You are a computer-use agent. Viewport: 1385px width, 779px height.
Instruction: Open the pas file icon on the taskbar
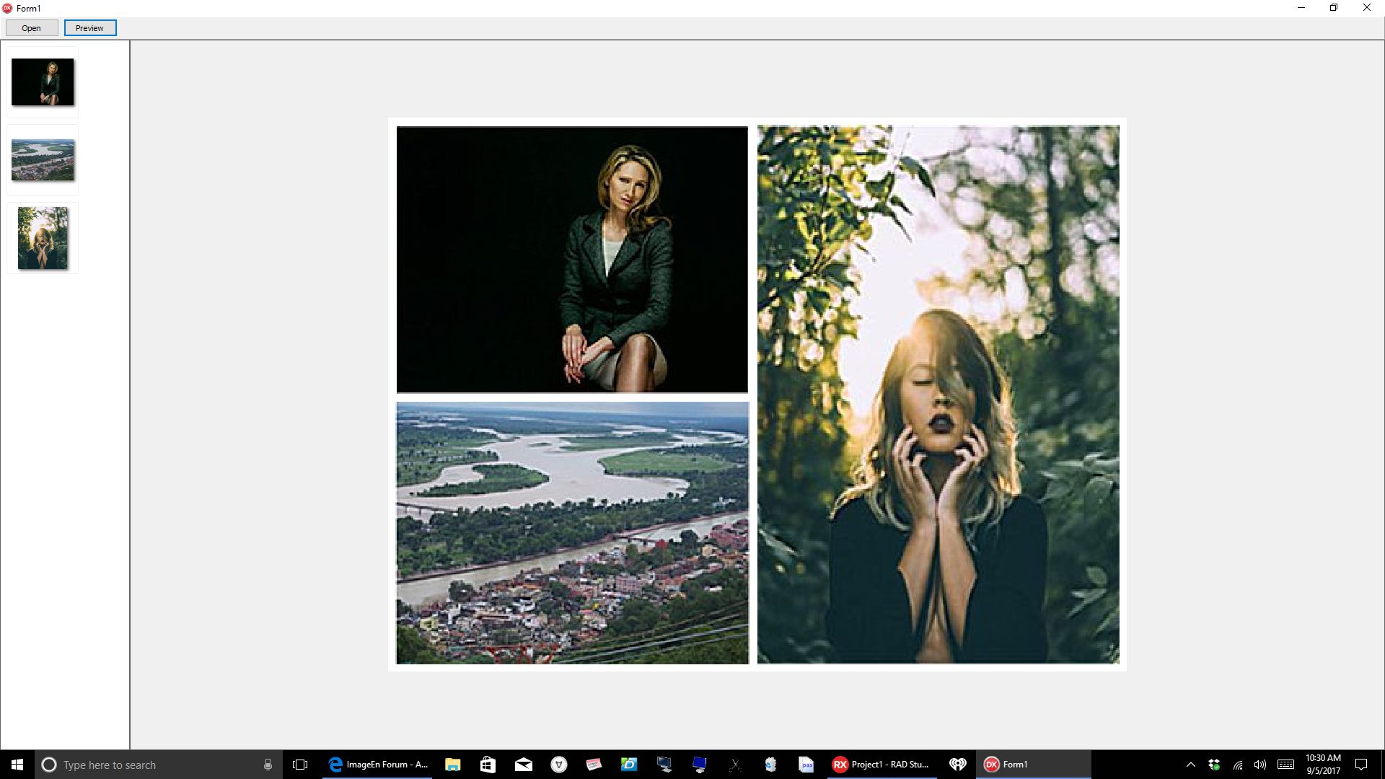pos(806,765)
